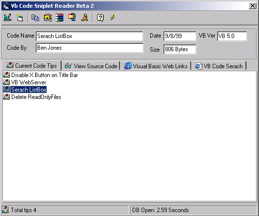Select Disable X Button on Title Bar tip
This screenshot has width=259, height=216.
point(40,75)
